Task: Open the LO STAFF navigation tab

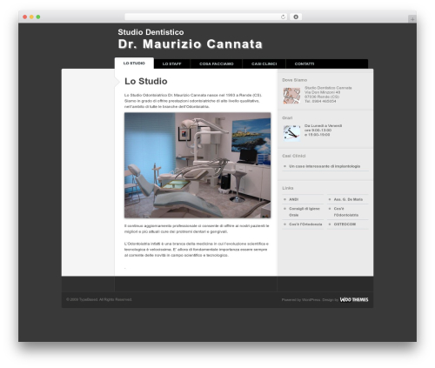Action: (171, 64)
